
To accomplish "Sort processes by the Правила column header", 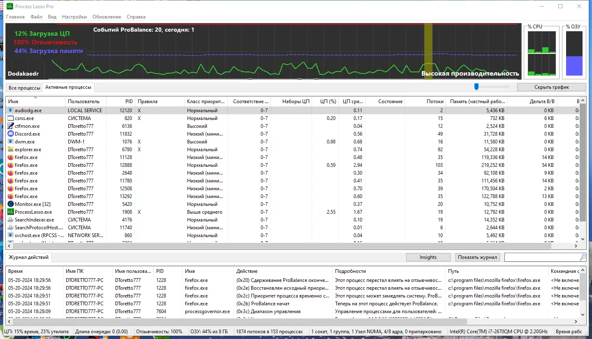I will point(160,101).
